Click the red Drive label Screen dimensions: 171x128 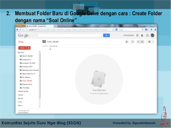tap(21, 42)
